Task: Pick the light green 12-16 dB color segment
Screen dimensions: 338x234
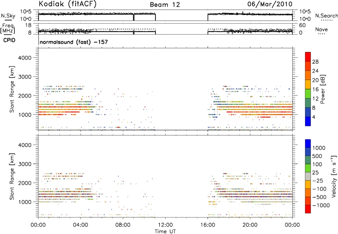Action: [x=308, y=94]
